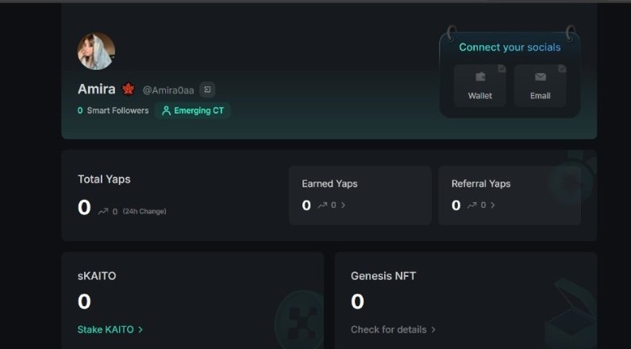Image resolution: width=631 pixels, height=349 pixels.
Task: Click the Emerging CT badge
Action: pos(192,110)
